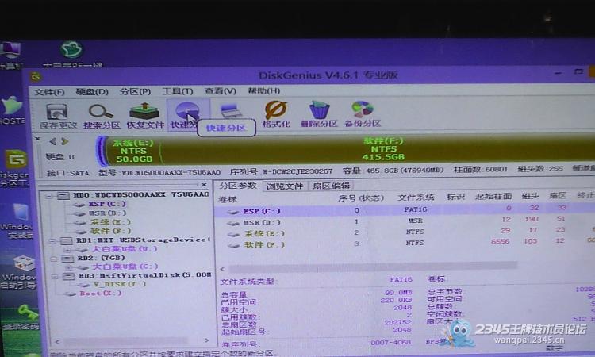The width and height of the screenshot is (595, 357).
Task: Select the 系统 (E:) row in partition table
Action: pos(404,232)
